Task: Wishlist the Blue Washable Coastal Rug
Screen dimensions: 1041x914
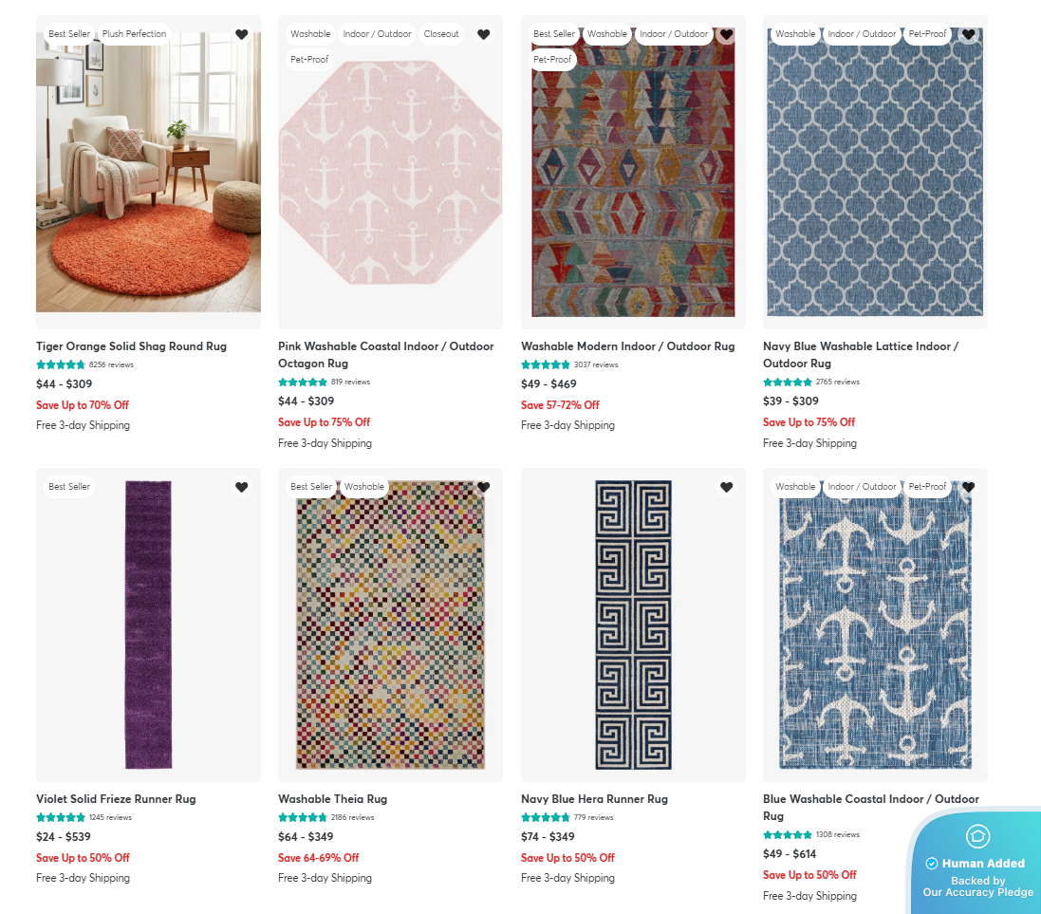Action: [x=968, y=487]
